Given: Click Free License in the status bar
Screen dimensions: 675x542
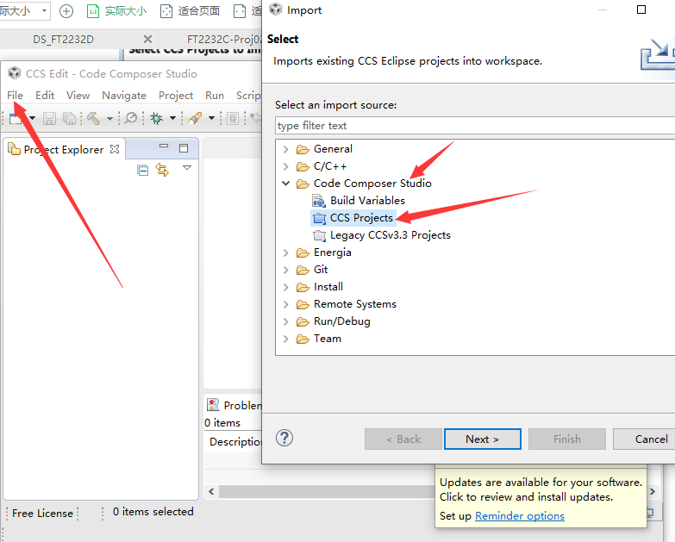Looking at the screenshot, I should pyautogui.click(x=42, y=514).
